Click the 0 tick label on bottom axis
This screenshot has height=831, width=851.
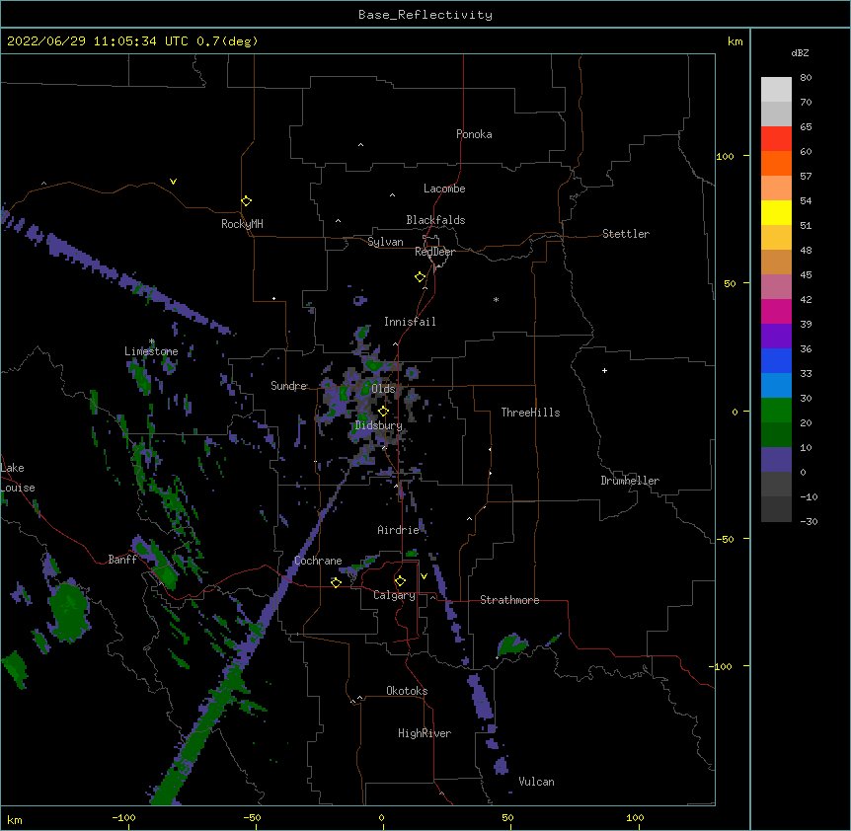[x=381, y=818]
